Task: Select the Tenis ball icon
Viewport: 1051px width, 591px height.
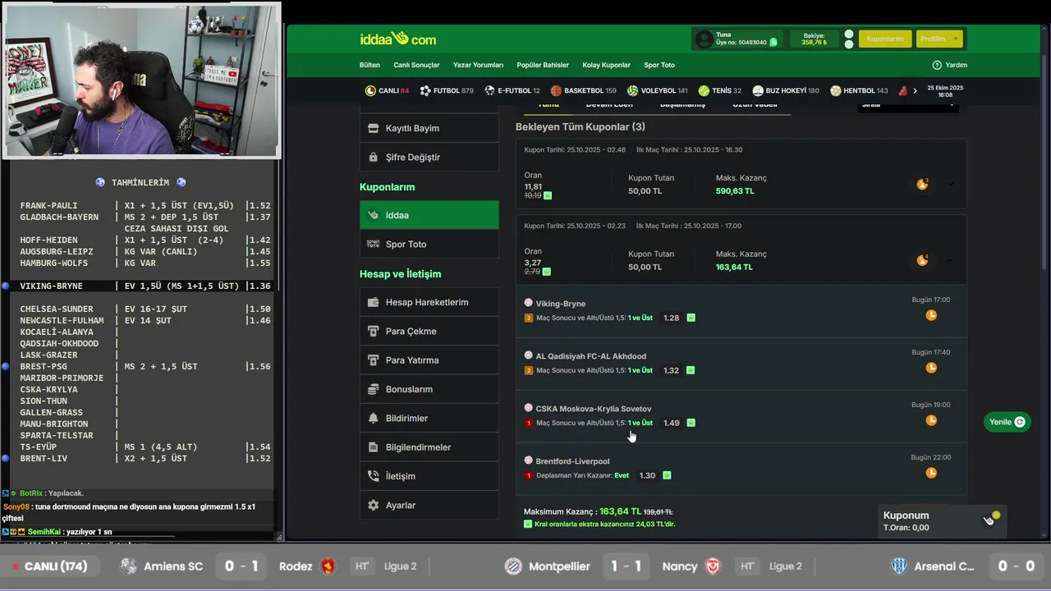Action: tap(704, 90)
